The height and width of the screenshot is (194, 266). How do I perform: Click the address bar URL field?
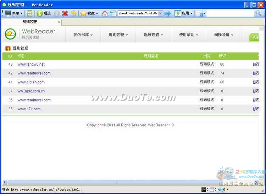138,13
